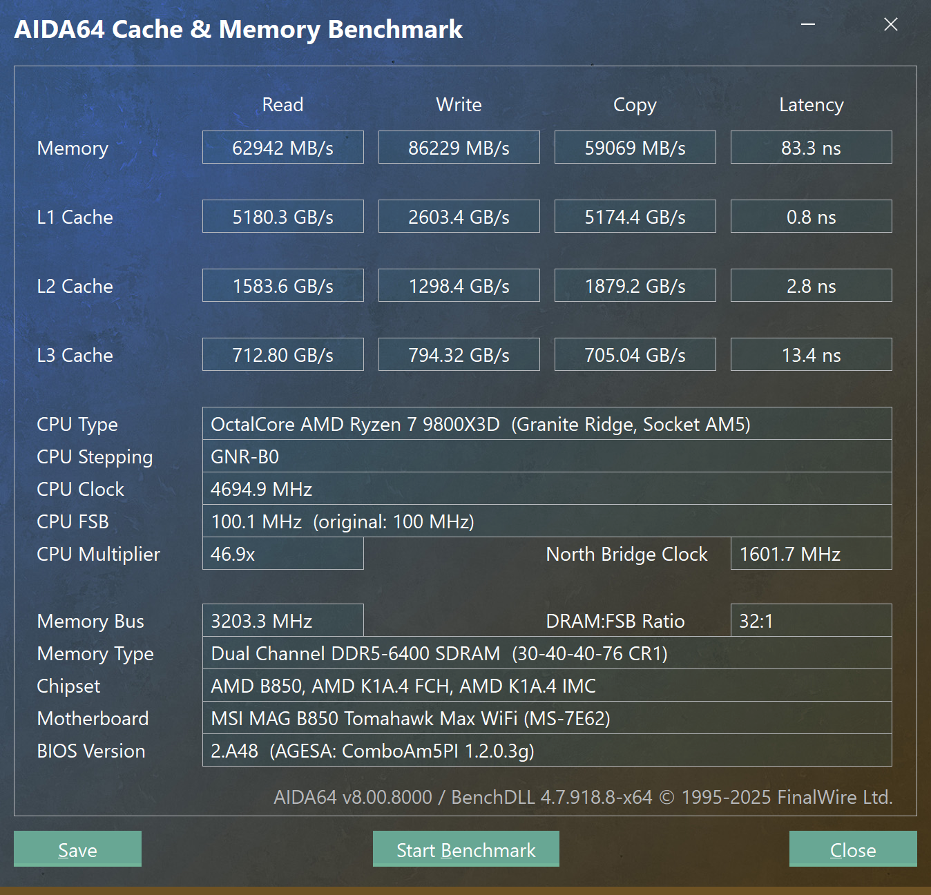The height and width of the screenshot is (895, 931).
Task: Click the CPU Multiplier label
Action: [98, 554]
